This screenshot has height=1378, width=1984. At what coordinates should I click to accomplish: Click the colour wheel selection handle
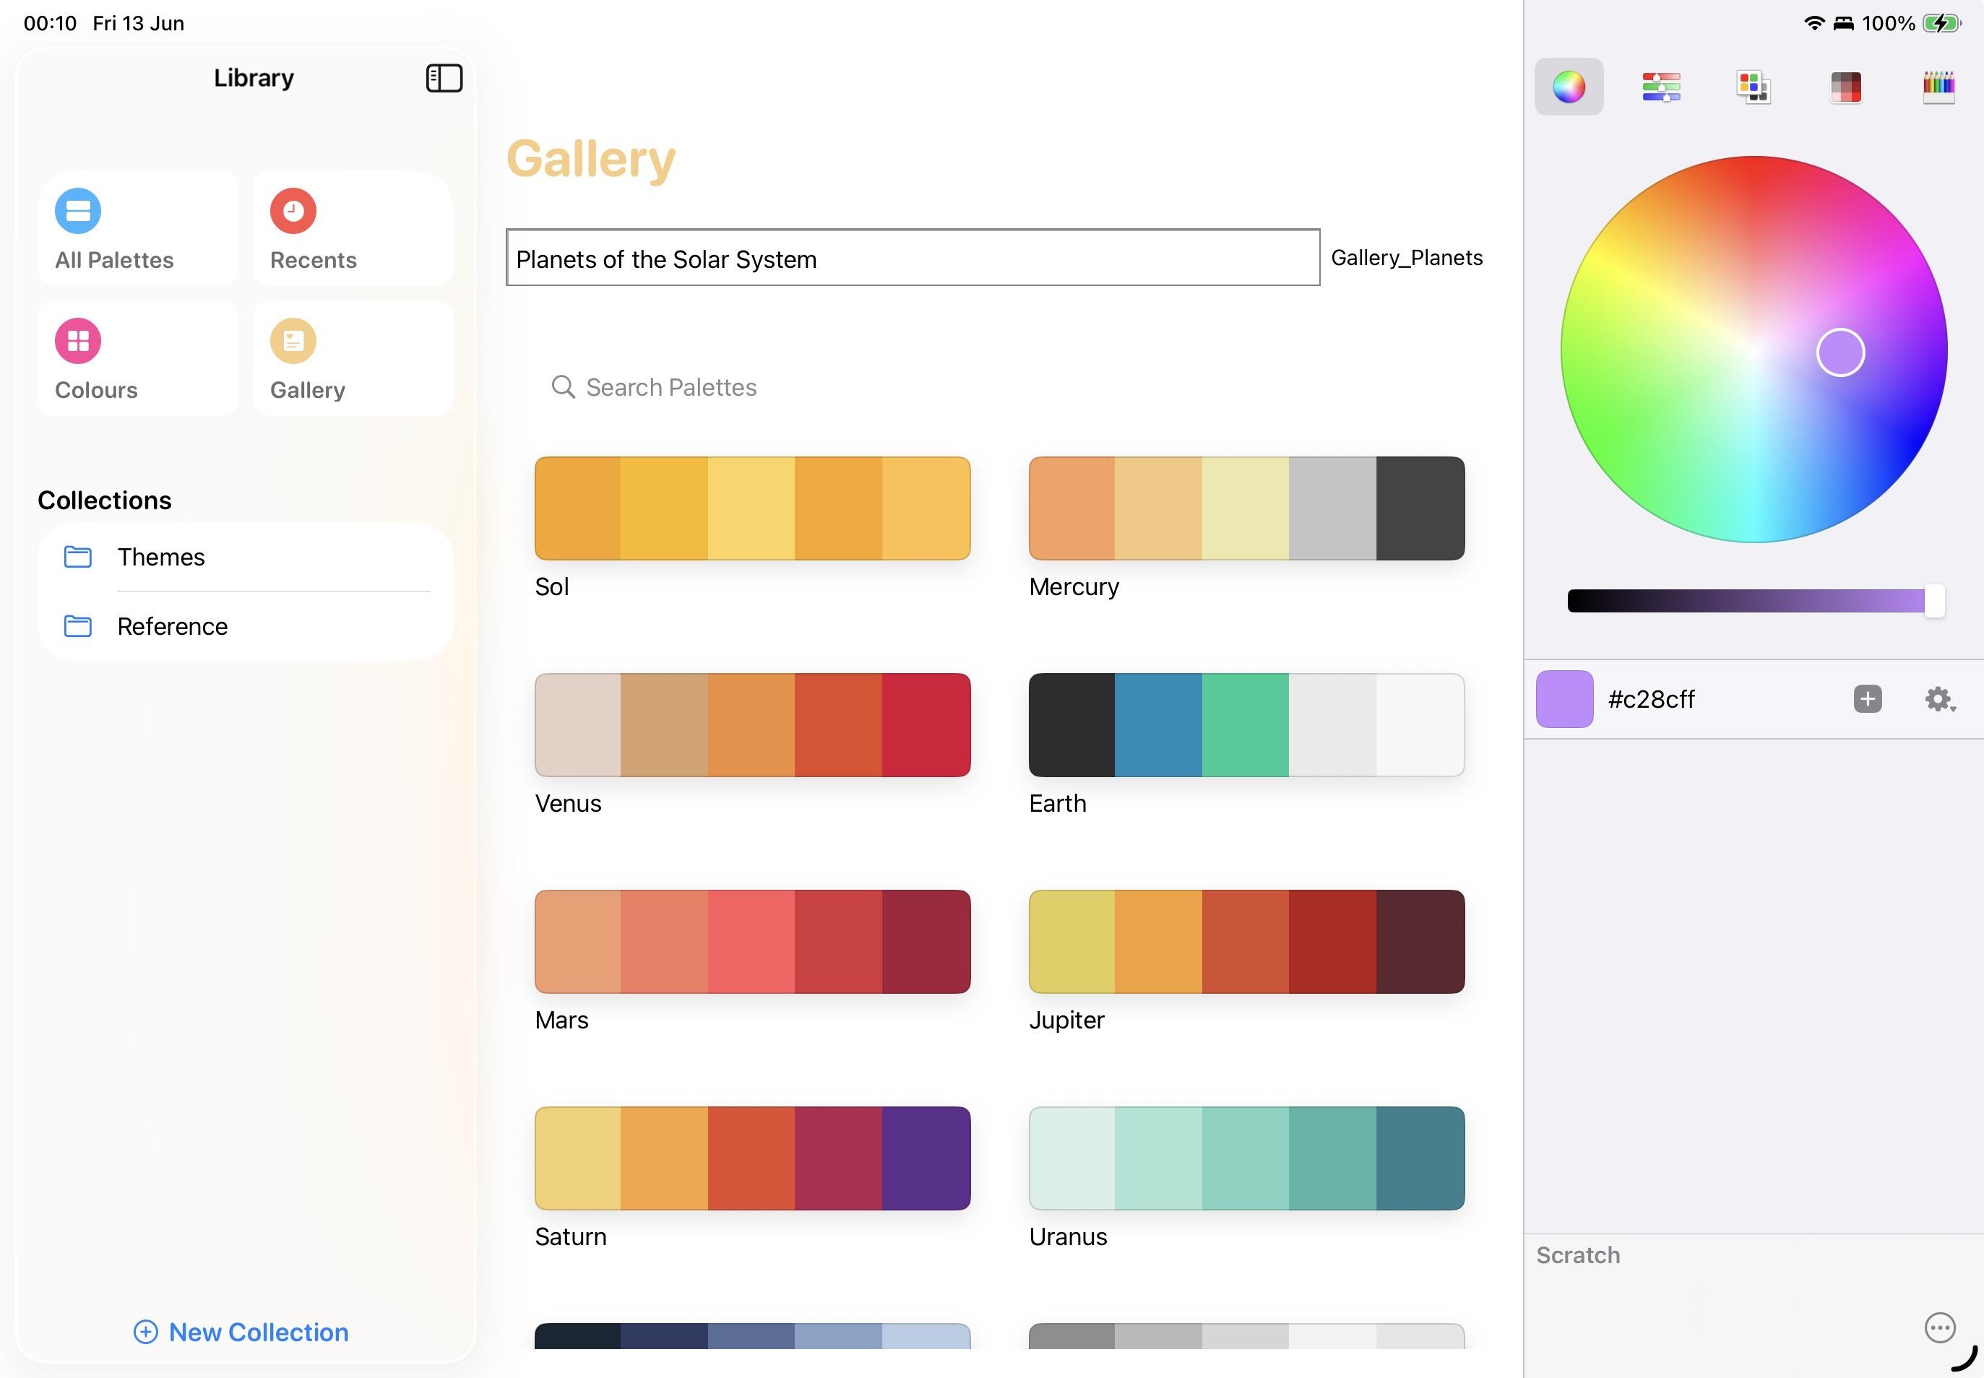tap(1841, 352)
